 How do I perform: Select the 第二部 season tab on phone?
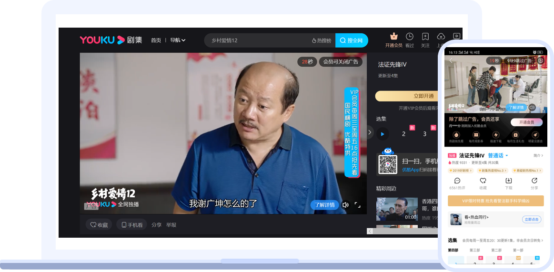tap(496, 251)
